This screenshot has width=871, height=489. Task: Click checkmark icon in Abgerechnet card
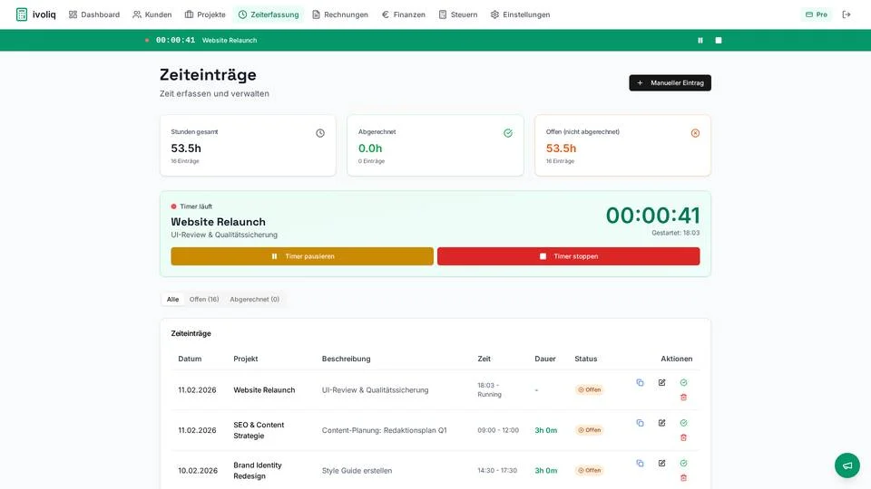tap(508, 133)
